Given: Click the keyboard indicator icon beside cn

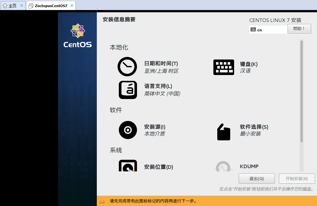Looking at the screenshot, I should point(253,30).
